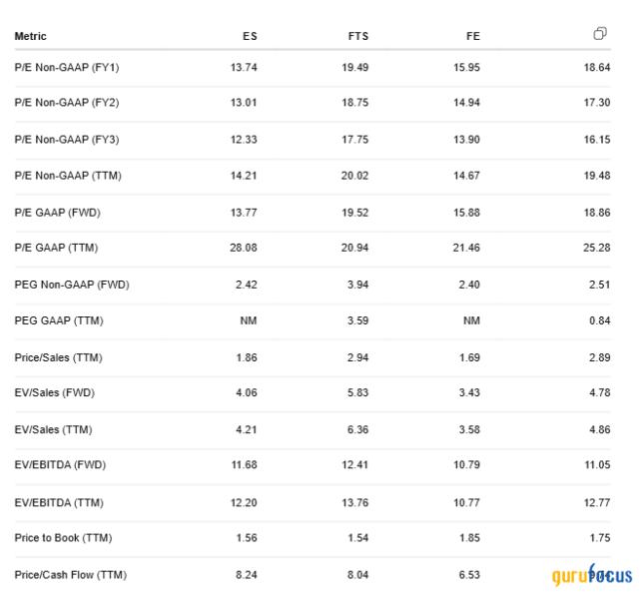This screenshot has width=640, height=599.
Task: Select the Metric column header
Action: click(x=31, y=36)
